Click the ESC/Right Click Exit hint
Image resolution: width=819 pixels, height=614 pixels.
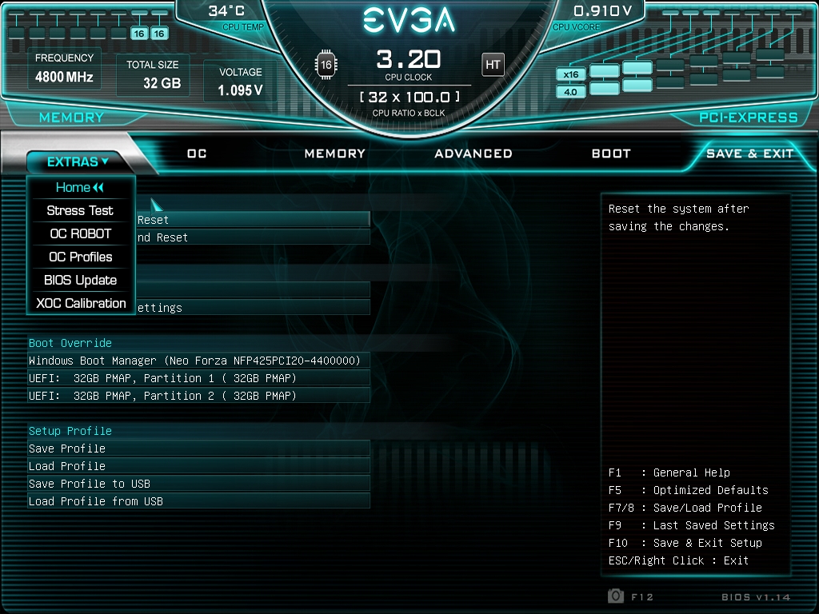[x=678, y=560]
